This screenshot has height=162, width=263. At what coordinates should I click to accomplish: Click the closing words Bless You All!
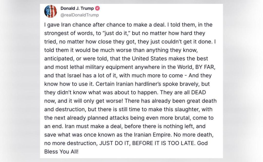pos(61,152)
